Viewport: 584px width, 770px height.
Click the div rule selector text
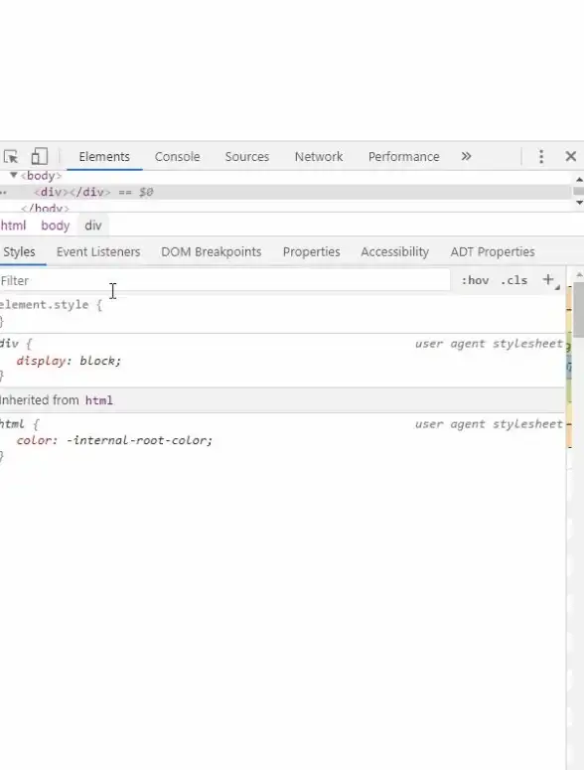tap(9, 343)
